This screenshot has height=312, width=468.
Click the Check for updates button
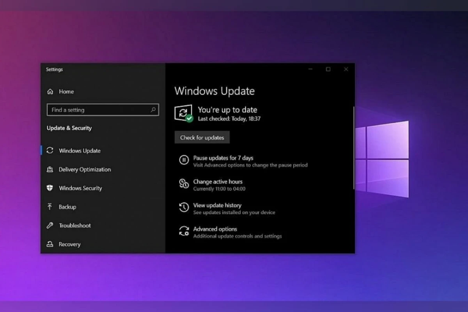tap(202, 137)
